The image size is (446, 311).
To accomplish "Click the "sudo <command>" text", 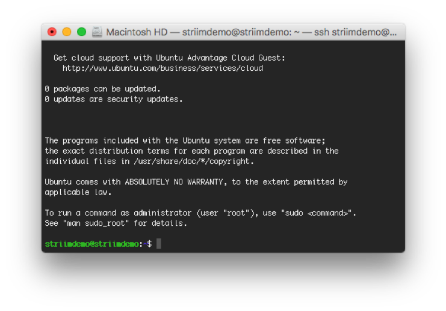I will [316, 213].
